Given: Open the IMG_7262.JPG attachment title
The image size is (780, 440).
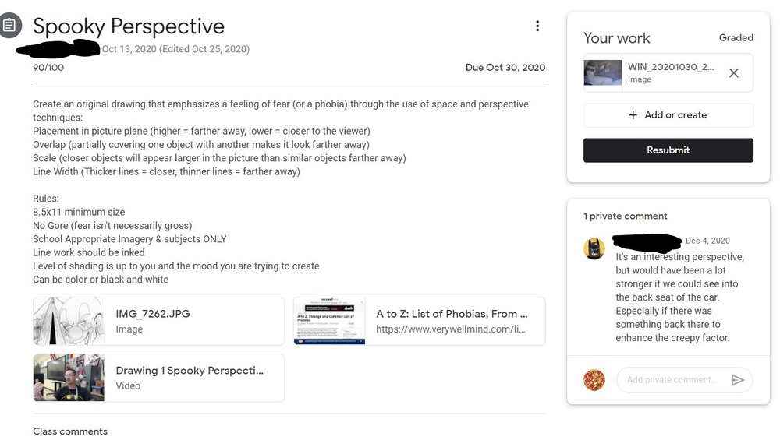Looking at the screenshot, I should point(153,314).
